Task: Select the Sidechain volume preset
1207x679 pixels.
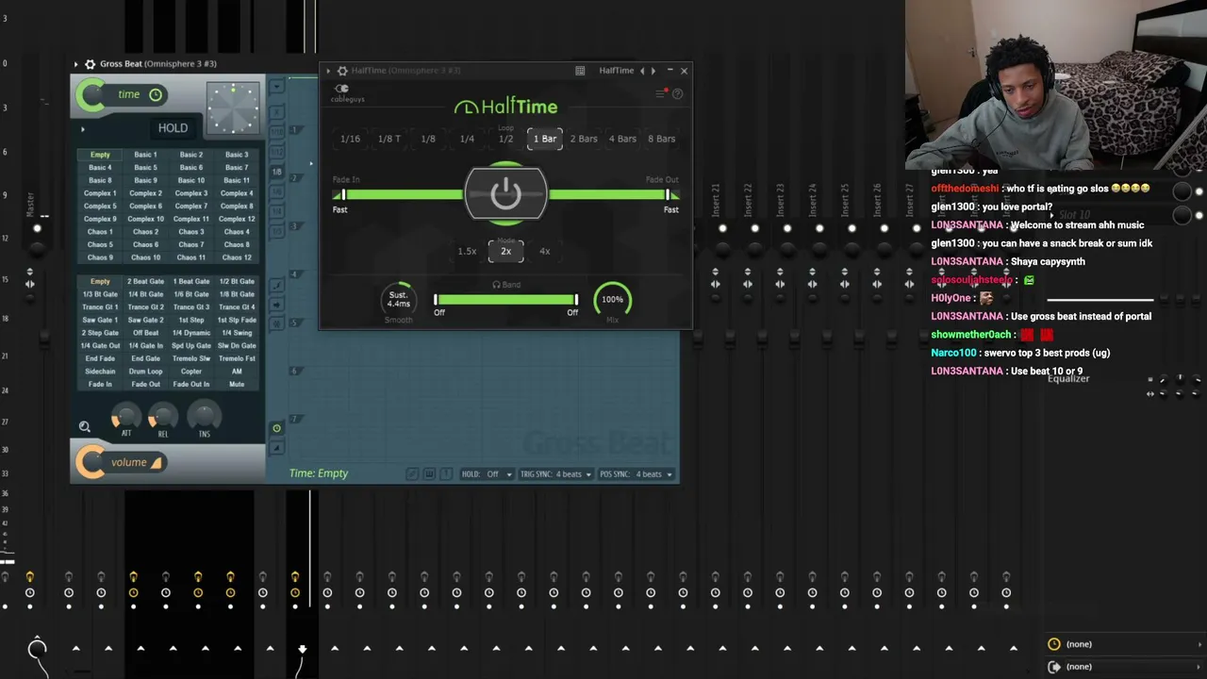Action: pos(100,372)
